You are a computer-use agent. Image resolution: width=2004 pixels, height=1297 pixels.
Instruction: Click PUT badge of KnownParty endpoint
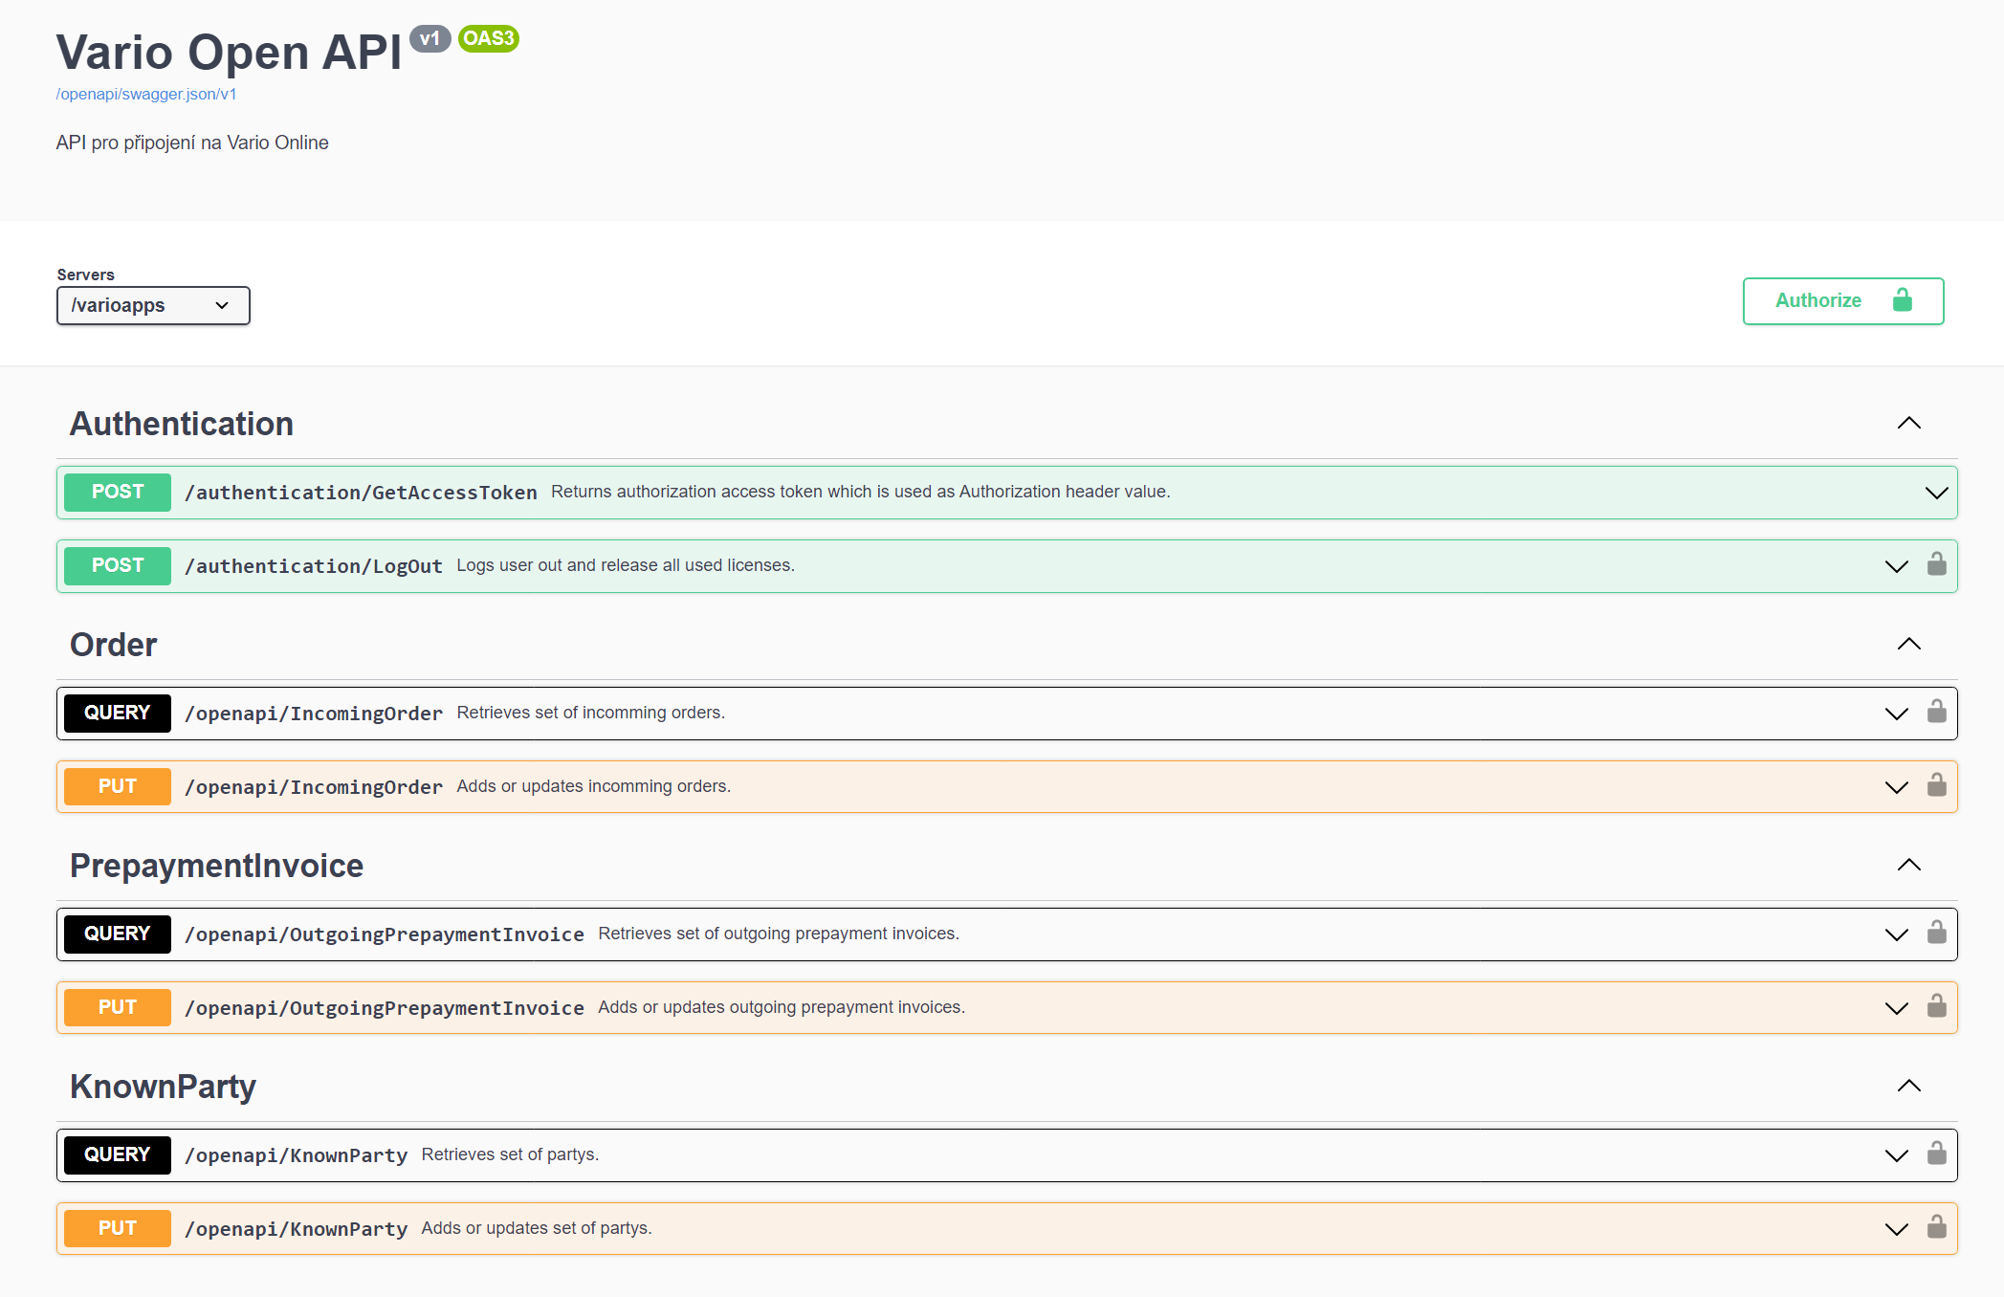[x=118, y=1228]
